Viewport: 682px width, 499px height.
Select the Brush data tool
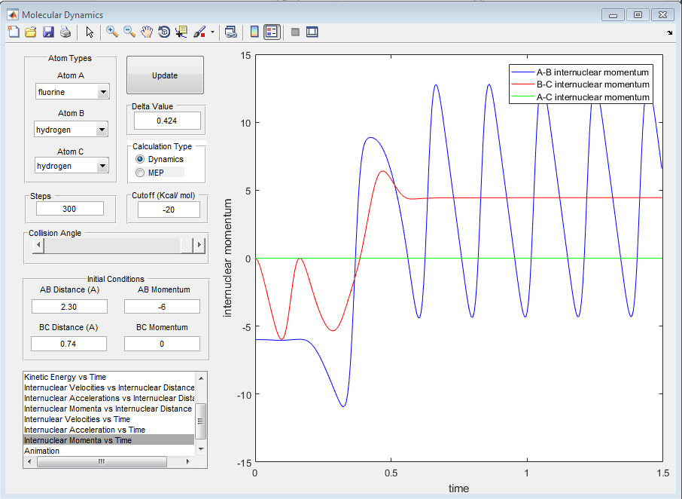point(199,32)
